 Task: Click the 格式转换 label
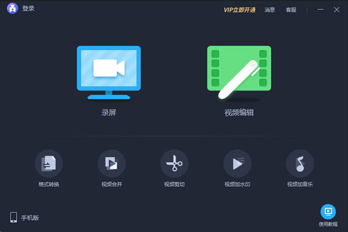point(49,184)
